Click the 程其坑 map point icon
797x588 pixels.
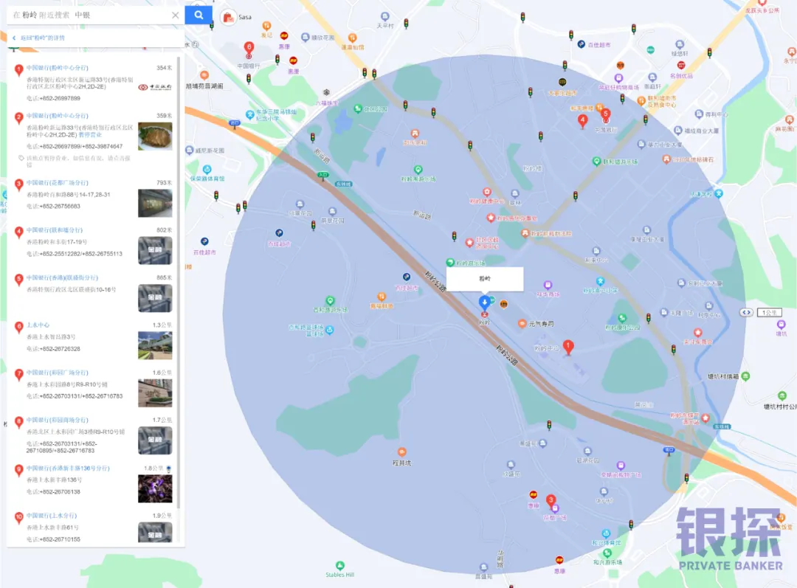pos(402,452)
